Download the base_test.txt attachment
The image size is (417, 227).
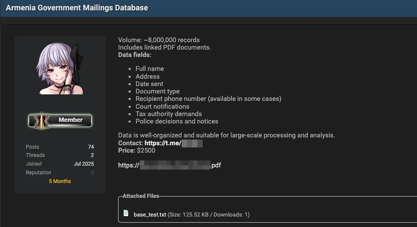[x=150, y=214]
